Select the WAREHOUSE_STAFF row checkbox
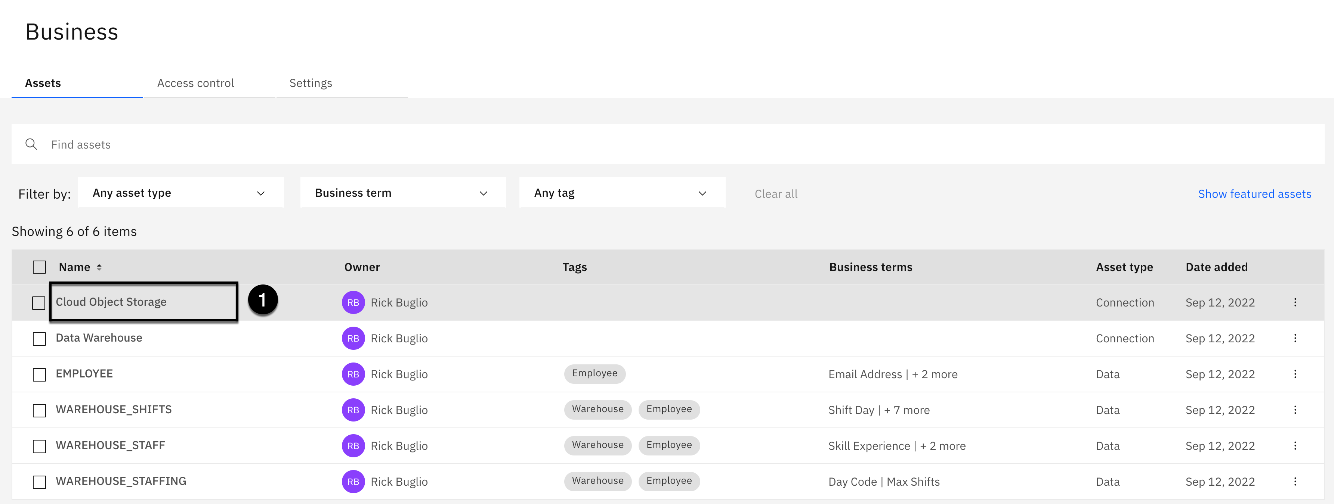Image resolution: width=1334 pixels, height=504 pixels. pos(39,446)
